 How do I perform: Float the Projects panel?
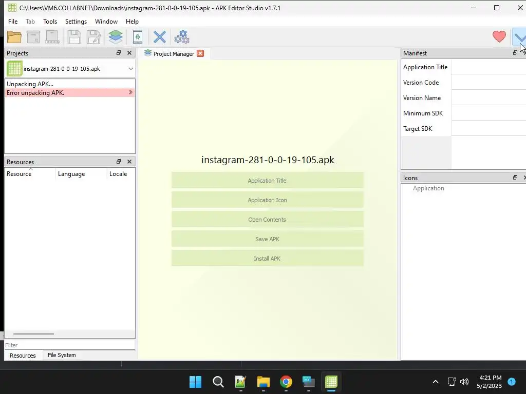[x=119, y=53]
